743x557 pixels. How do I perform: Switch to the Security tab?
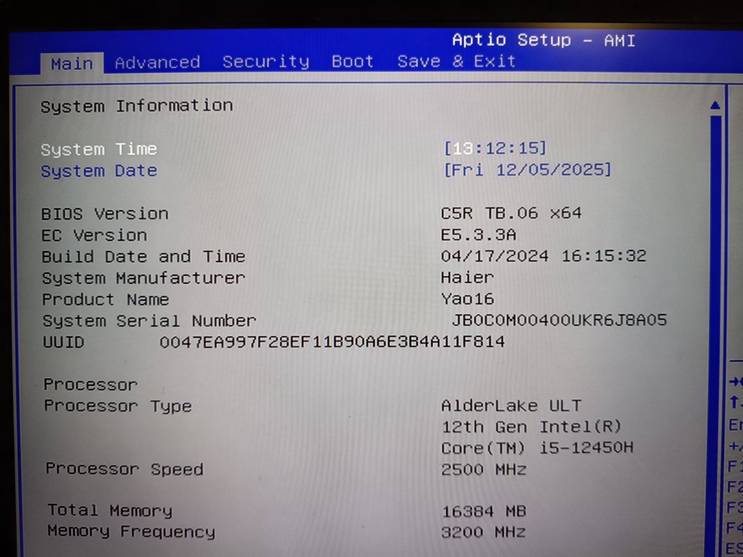point(266,62)
